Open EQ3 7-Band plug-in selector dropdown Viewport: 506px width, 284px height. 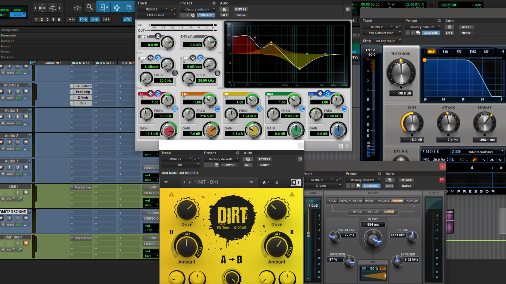(157, 15)
